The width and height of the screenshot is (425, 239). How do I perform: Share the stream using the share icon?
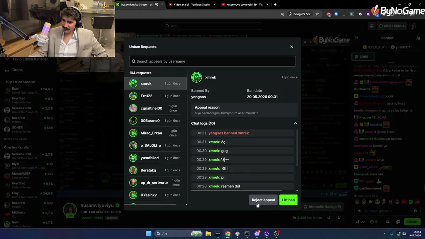point(328,218)
